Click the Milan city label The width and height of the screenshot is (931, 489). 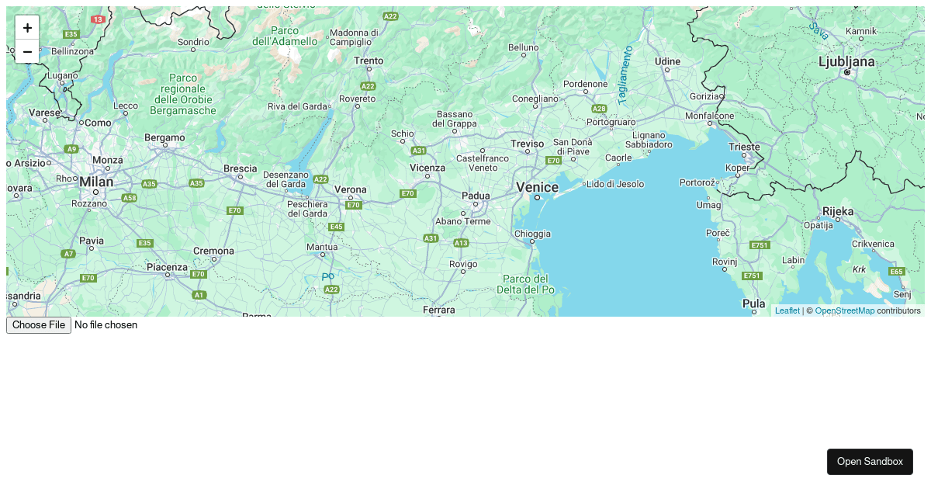point(96,182)
